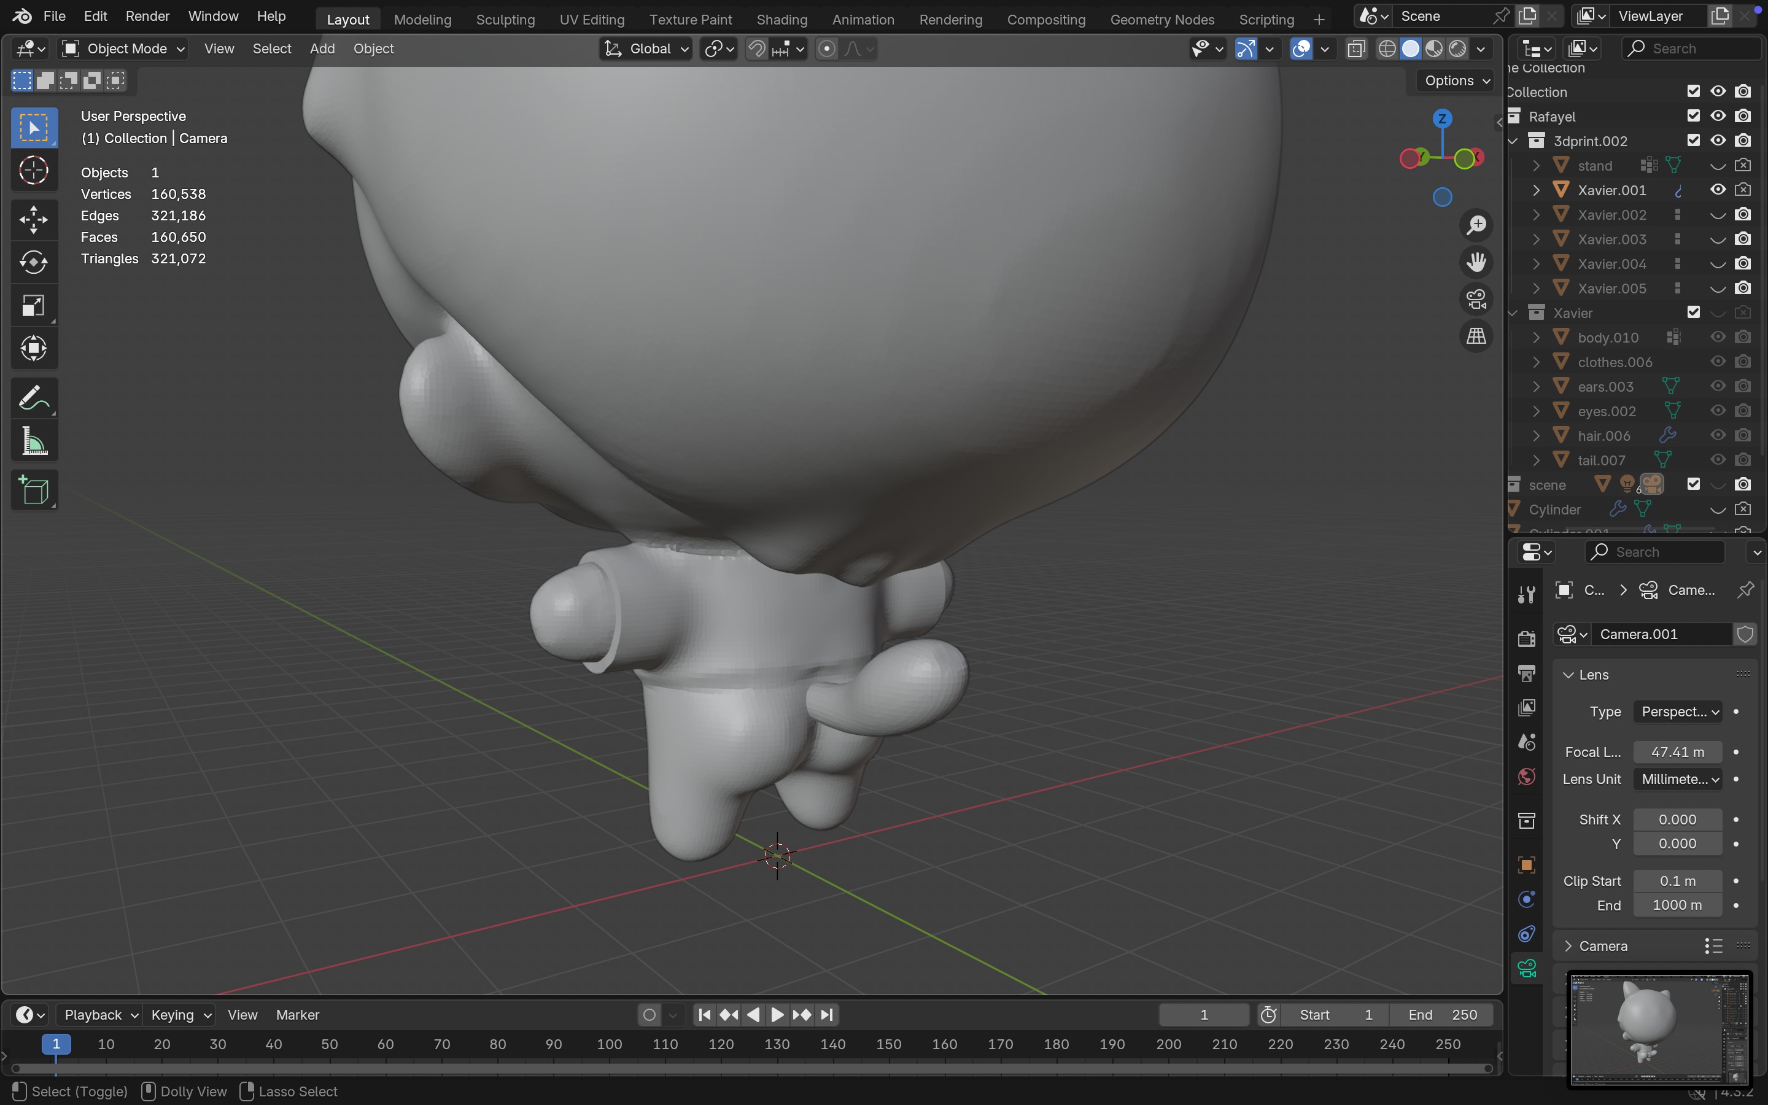Switch to the Geometry Nodes workspace tab

coord(1161,20)
